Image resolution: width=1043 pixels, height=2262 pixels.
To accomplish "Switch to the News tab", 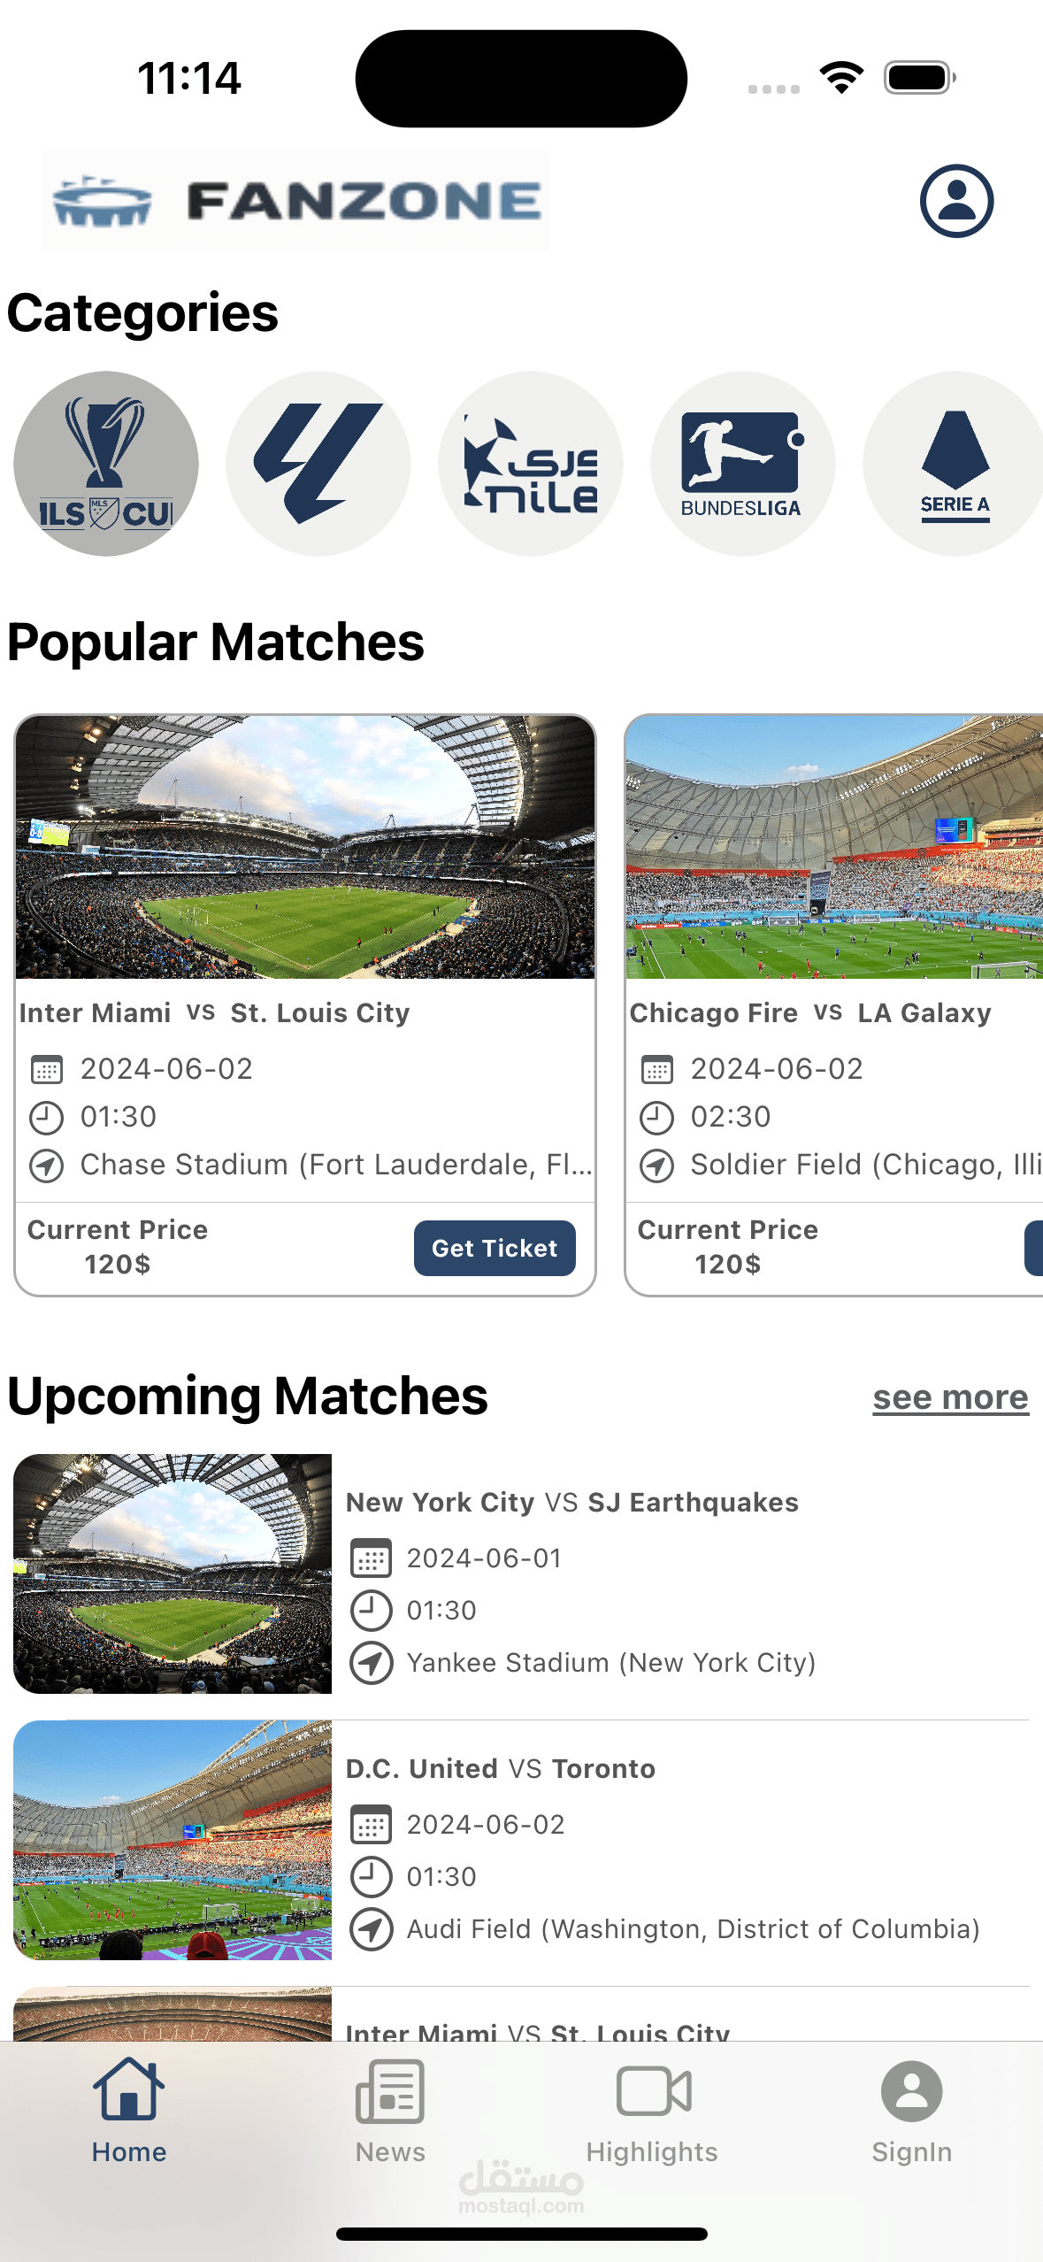I will tap(390, 2111).
